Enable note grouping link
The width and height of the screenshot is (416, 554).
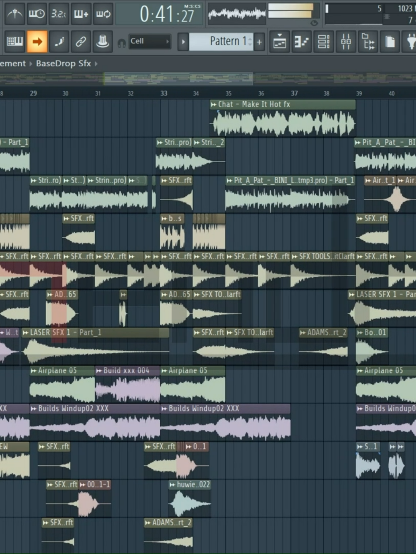(81, 42)
